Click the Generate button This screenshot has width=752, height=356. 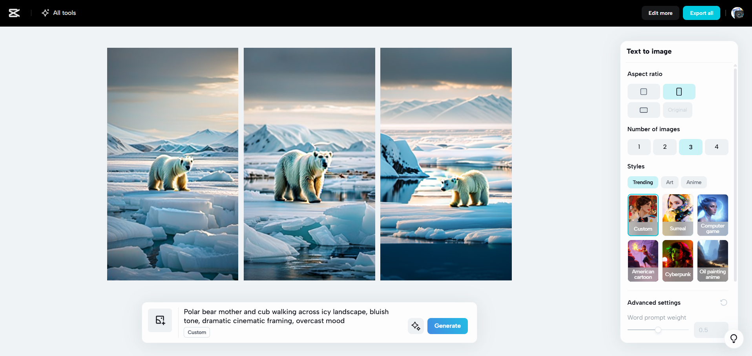447,325
